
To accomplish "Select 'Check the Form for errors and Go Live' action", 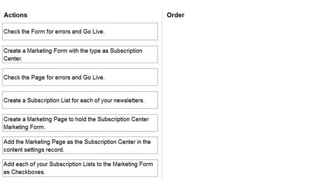I will click(80, 32).
